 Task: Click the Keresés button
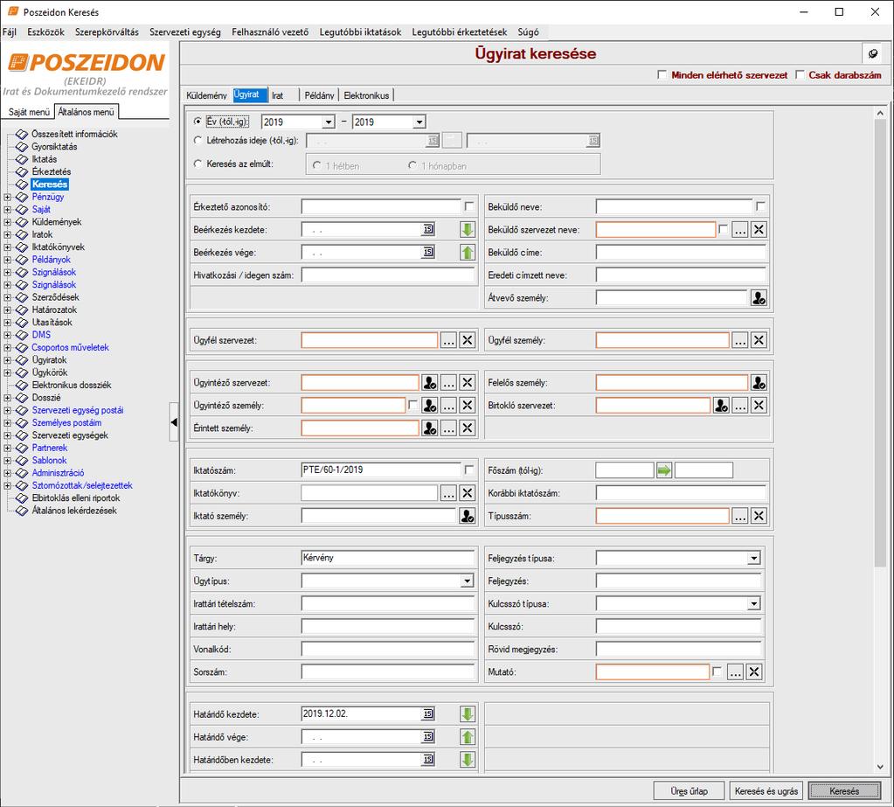844,791
